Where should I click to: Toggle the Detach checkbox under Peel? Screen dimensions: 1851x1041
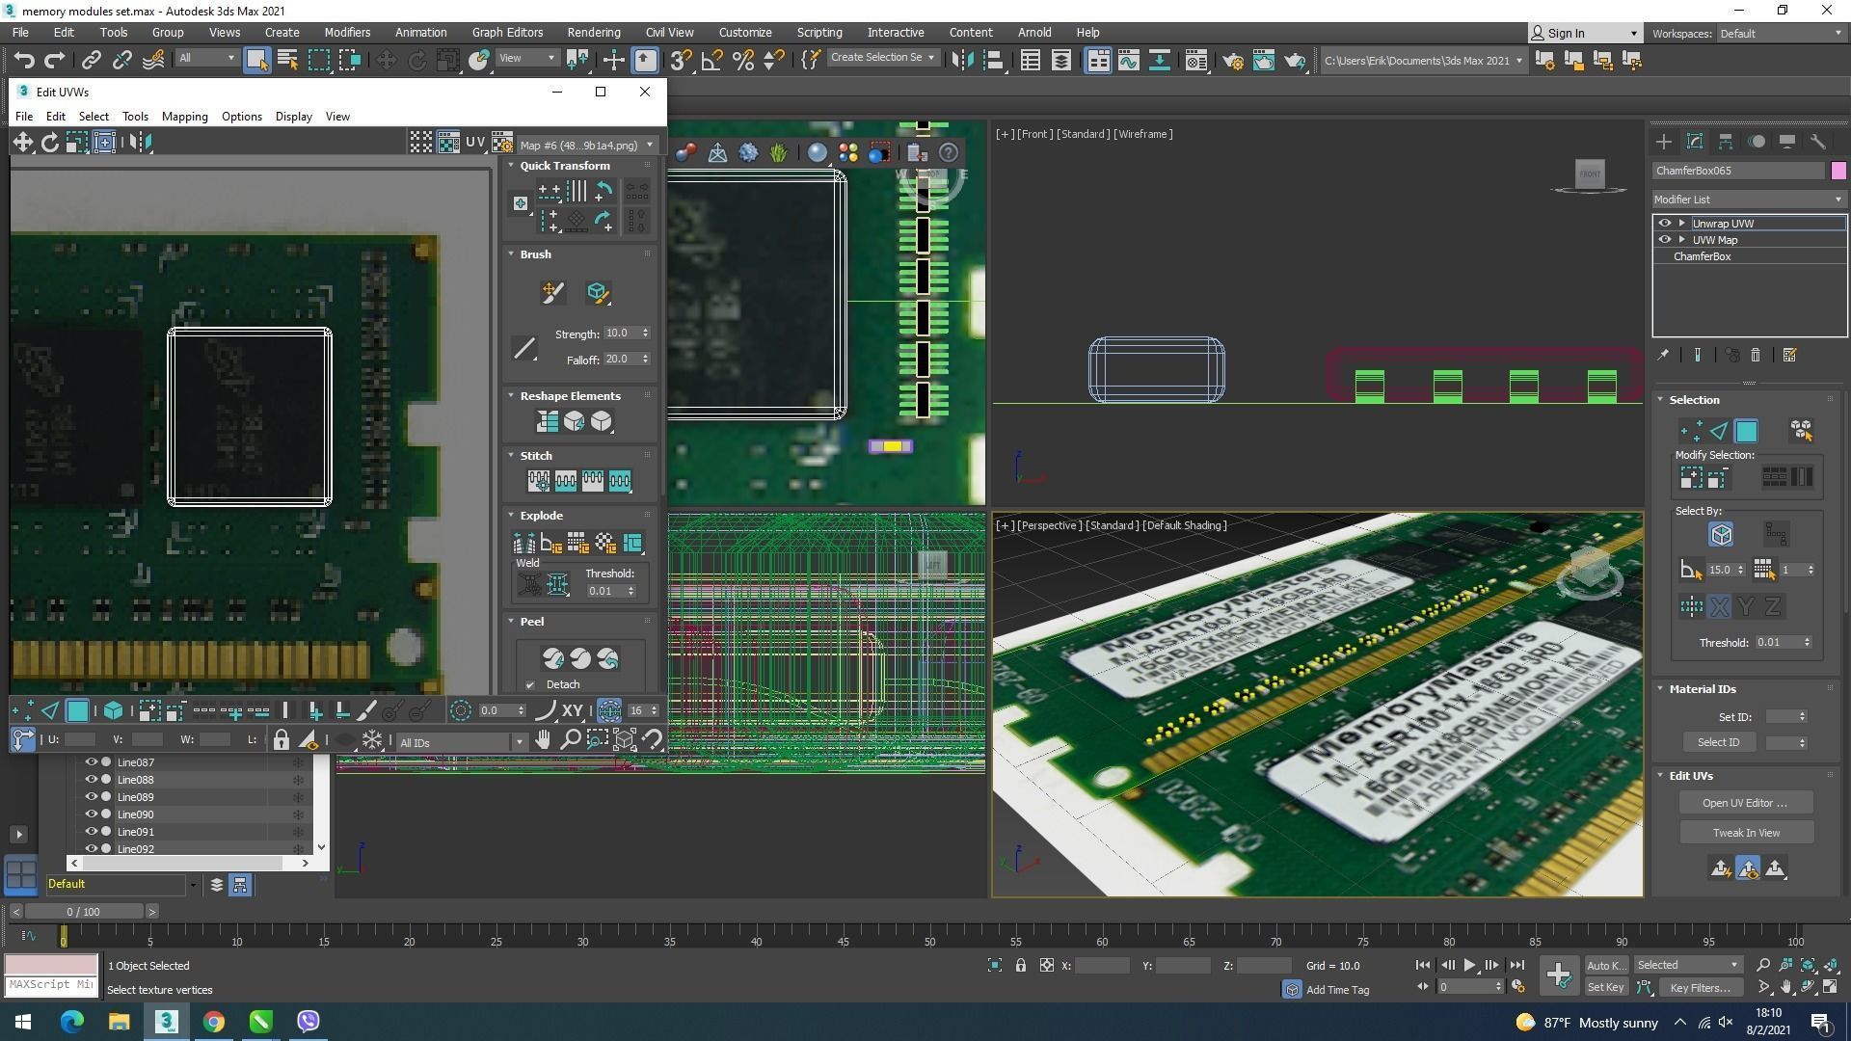pos(530,685)
